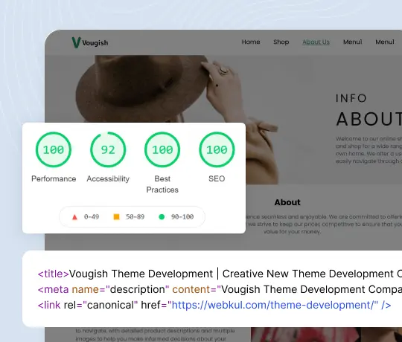The height and width of the screenshot is (342, 402).
Task: Go to the Shop page
Action: tap(281, 42)
